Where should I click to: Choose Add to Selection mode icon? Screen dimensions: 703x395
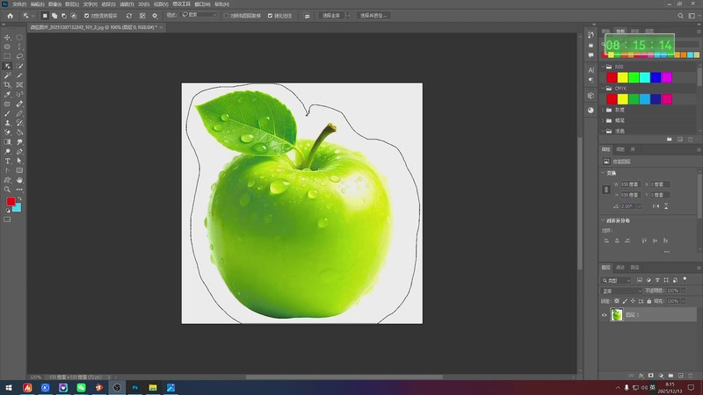(54, 16)
